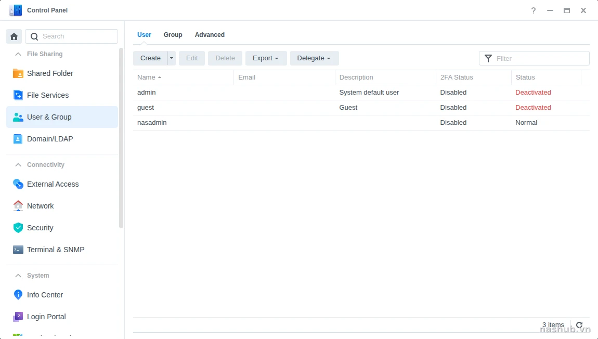Open Domain/LDAP icon in sidebar
Viewport: 598px width, 339px height.
[x=18, y=139]
